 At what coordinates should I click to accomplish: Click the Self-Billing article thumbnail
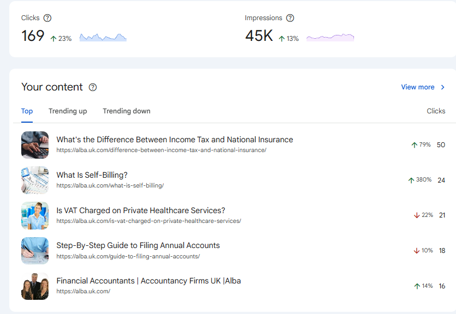coord(35,180)
